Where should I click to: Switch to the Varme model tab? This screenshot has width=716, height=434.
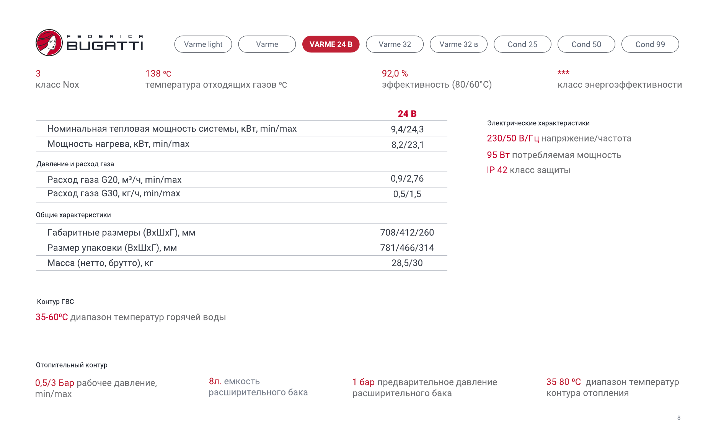(267, 44)
